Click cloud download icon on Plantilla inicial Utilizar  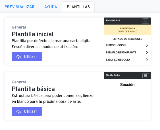pos(18,57)
